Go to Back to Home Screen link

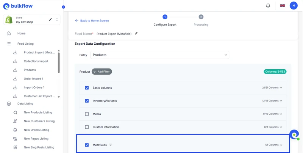coord(94,21)
